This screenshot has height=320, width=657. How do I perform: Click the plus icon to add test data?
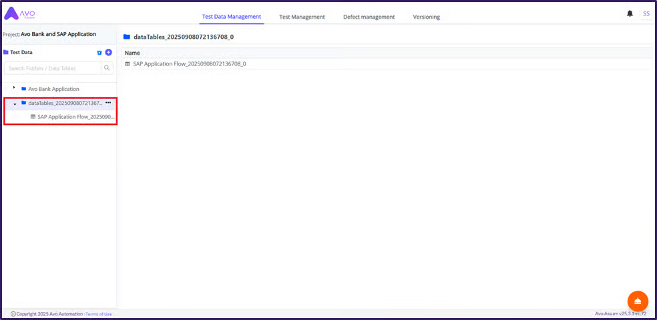(x=108, y=52)
